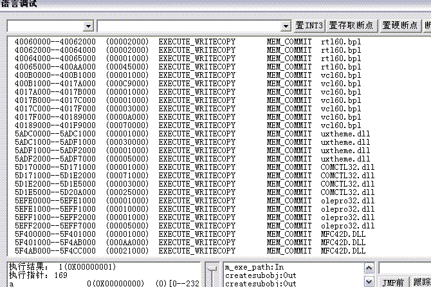Click the variable a line in result pane
The height and width of the screenshot is (287, 431).
[x=104, y=283]
